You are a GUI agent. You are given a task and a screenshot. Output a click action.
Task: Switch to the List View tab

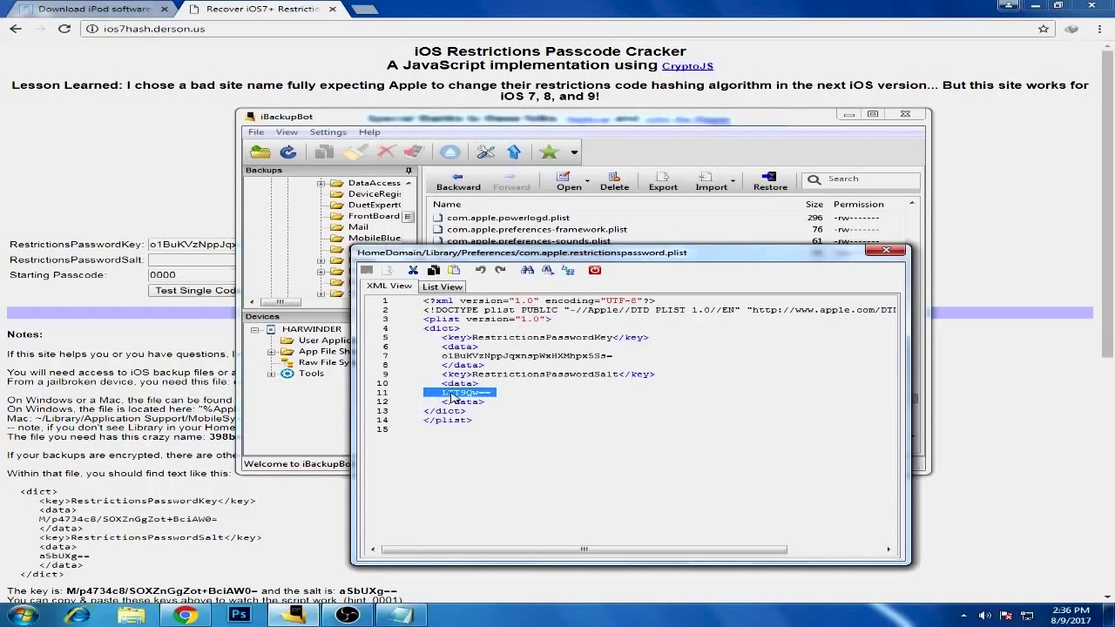click(x=443, y=287)
